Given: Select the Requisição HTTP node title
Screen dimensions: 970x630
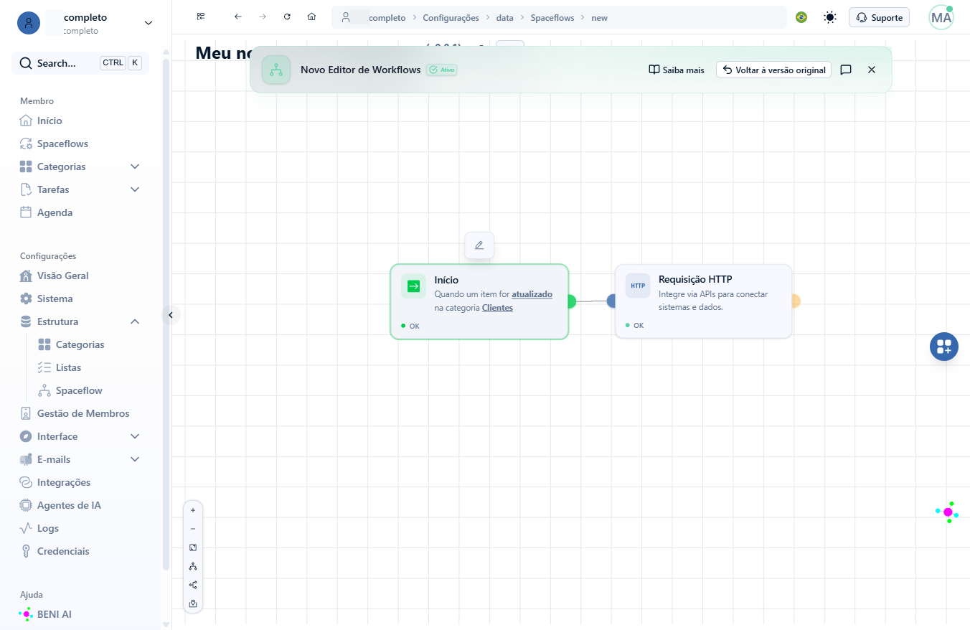Looking at the screenshot, I should point(695,279).
